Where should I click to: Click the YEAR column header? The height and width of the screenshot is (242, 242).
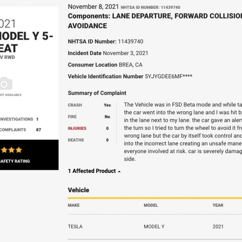[x=218, y=205]
